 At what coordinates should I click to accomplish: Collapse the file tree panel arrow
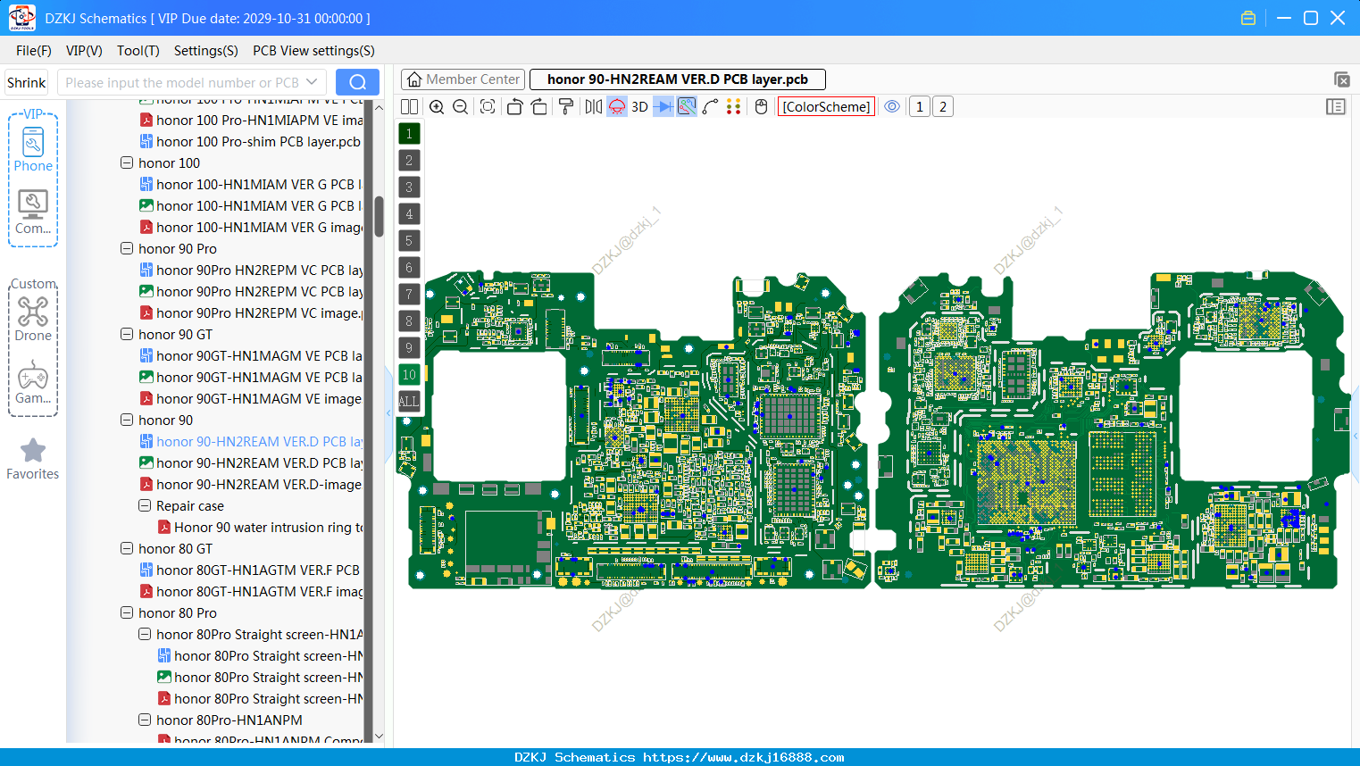[x=388, y=413]
